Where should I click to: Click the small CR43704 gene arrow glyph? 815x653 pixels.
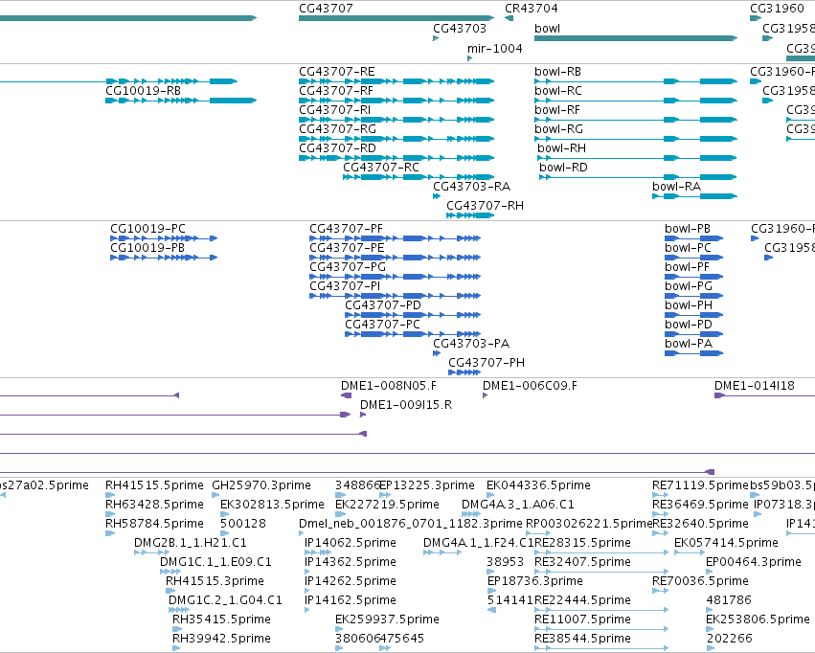tap(509, 18)
